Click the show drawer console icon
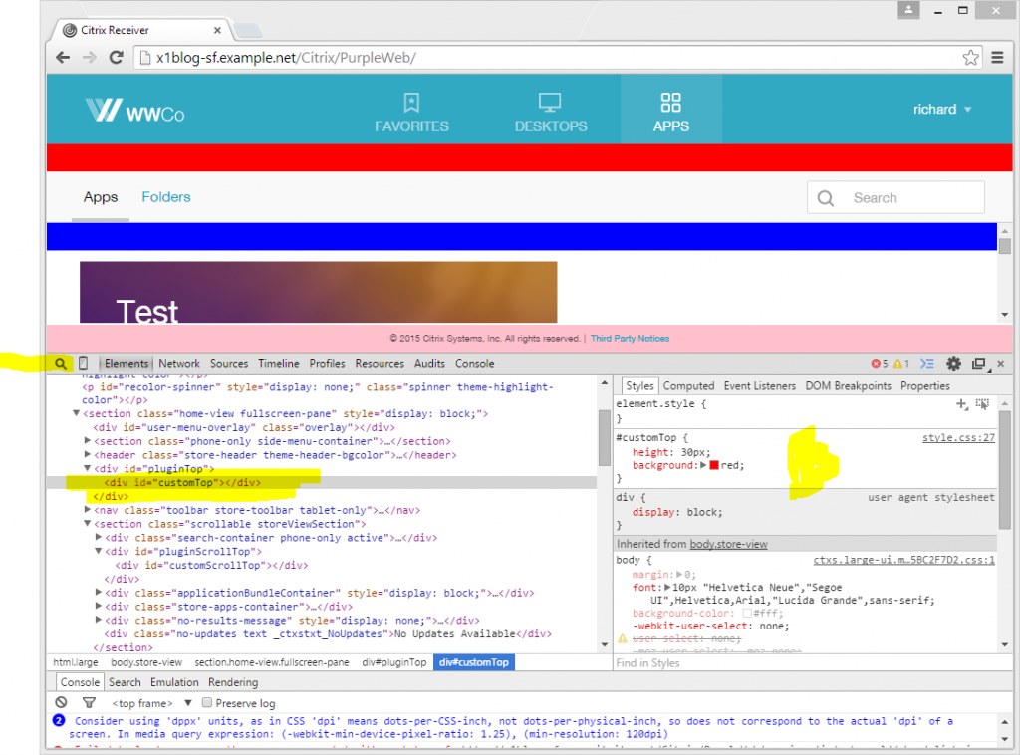 click(x=927, y=364)
